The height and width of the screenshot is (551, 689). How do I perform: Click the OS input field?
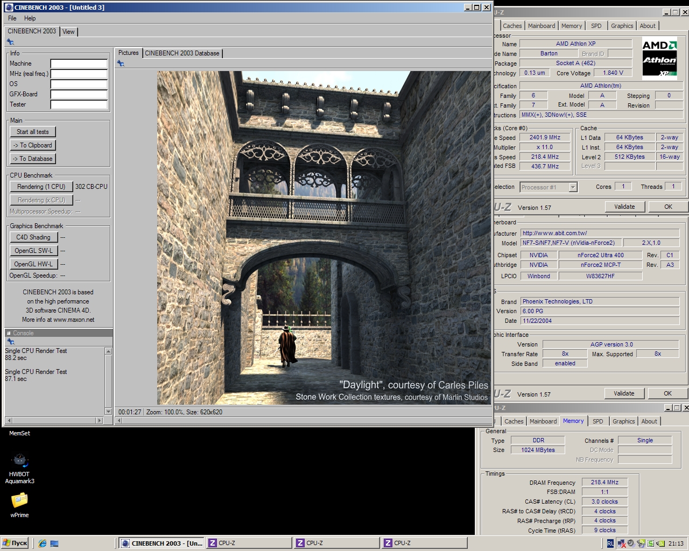[x=79, y=84]
